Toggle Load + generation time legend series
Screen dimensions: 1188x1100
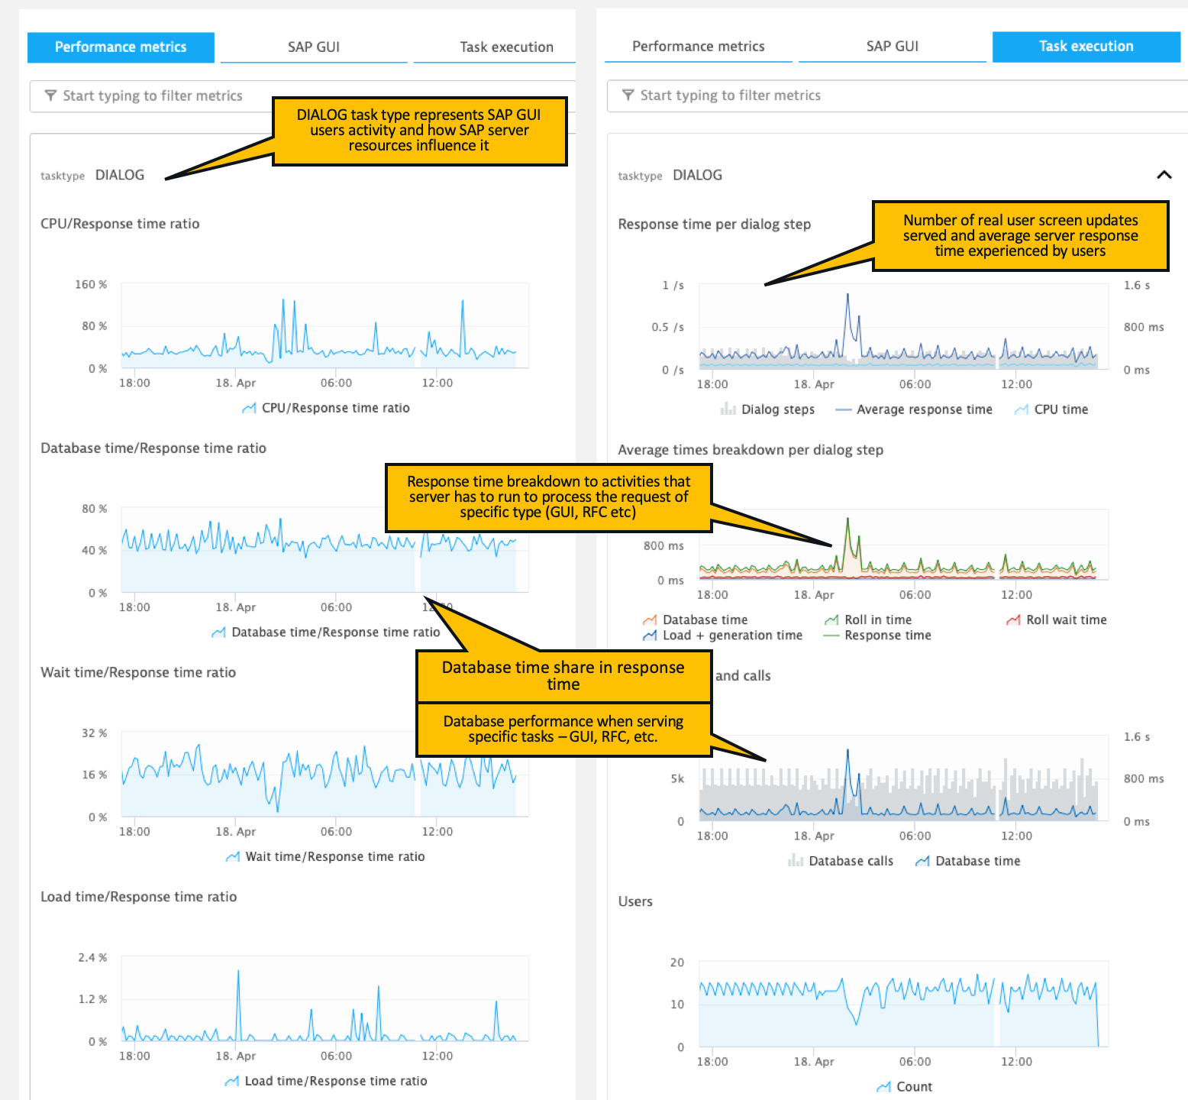[x=723, y=636]
